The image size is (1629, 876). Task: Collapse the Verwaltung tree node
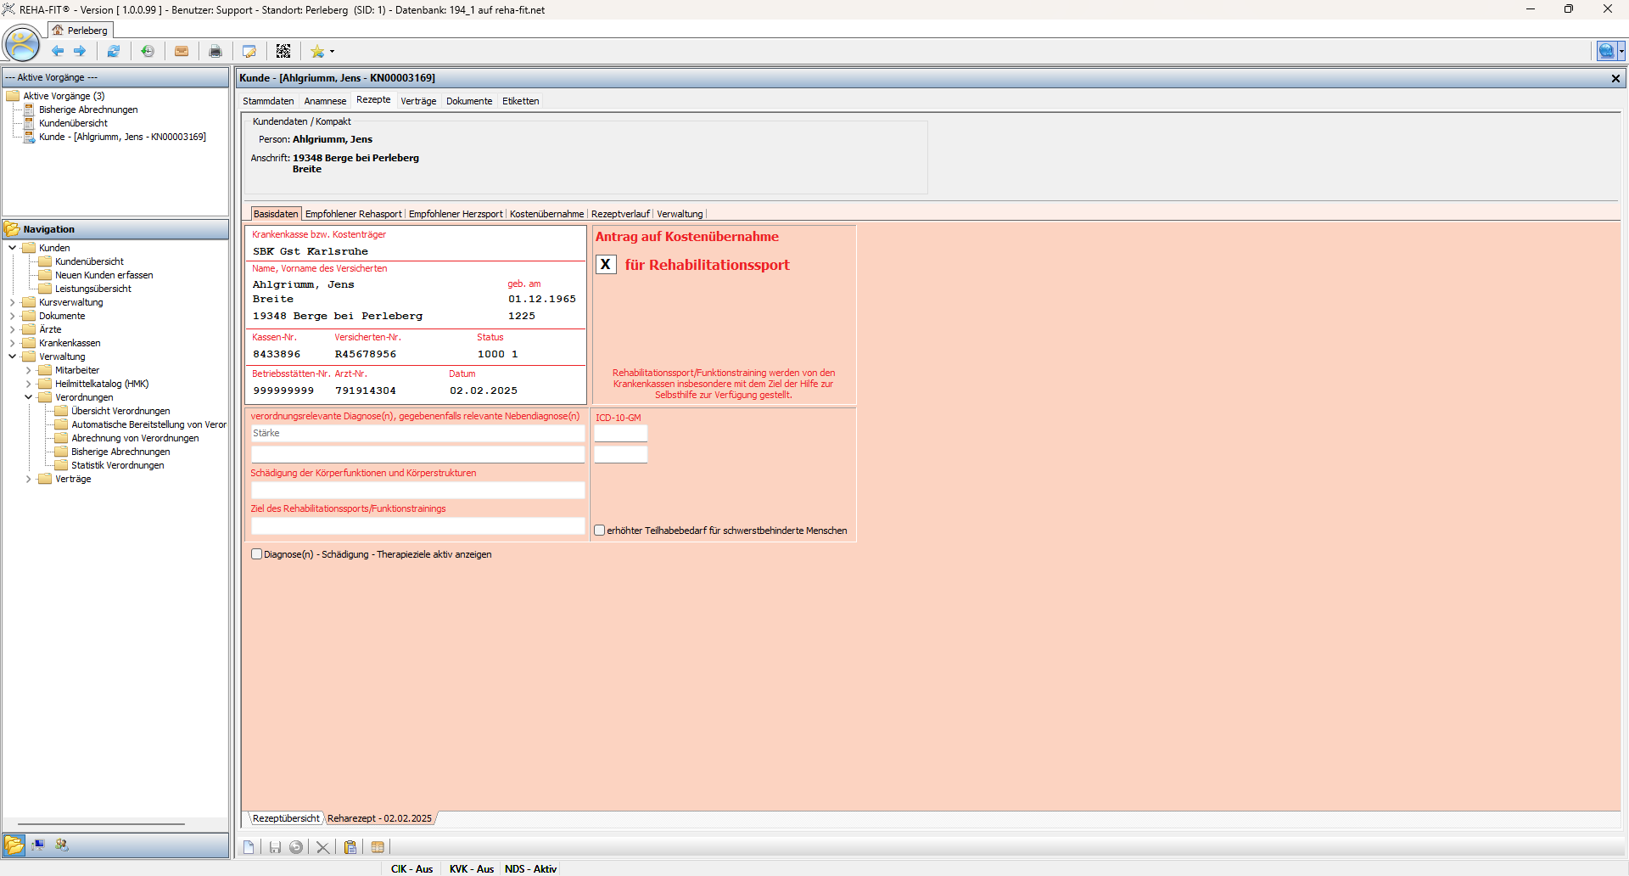[13, 357]
